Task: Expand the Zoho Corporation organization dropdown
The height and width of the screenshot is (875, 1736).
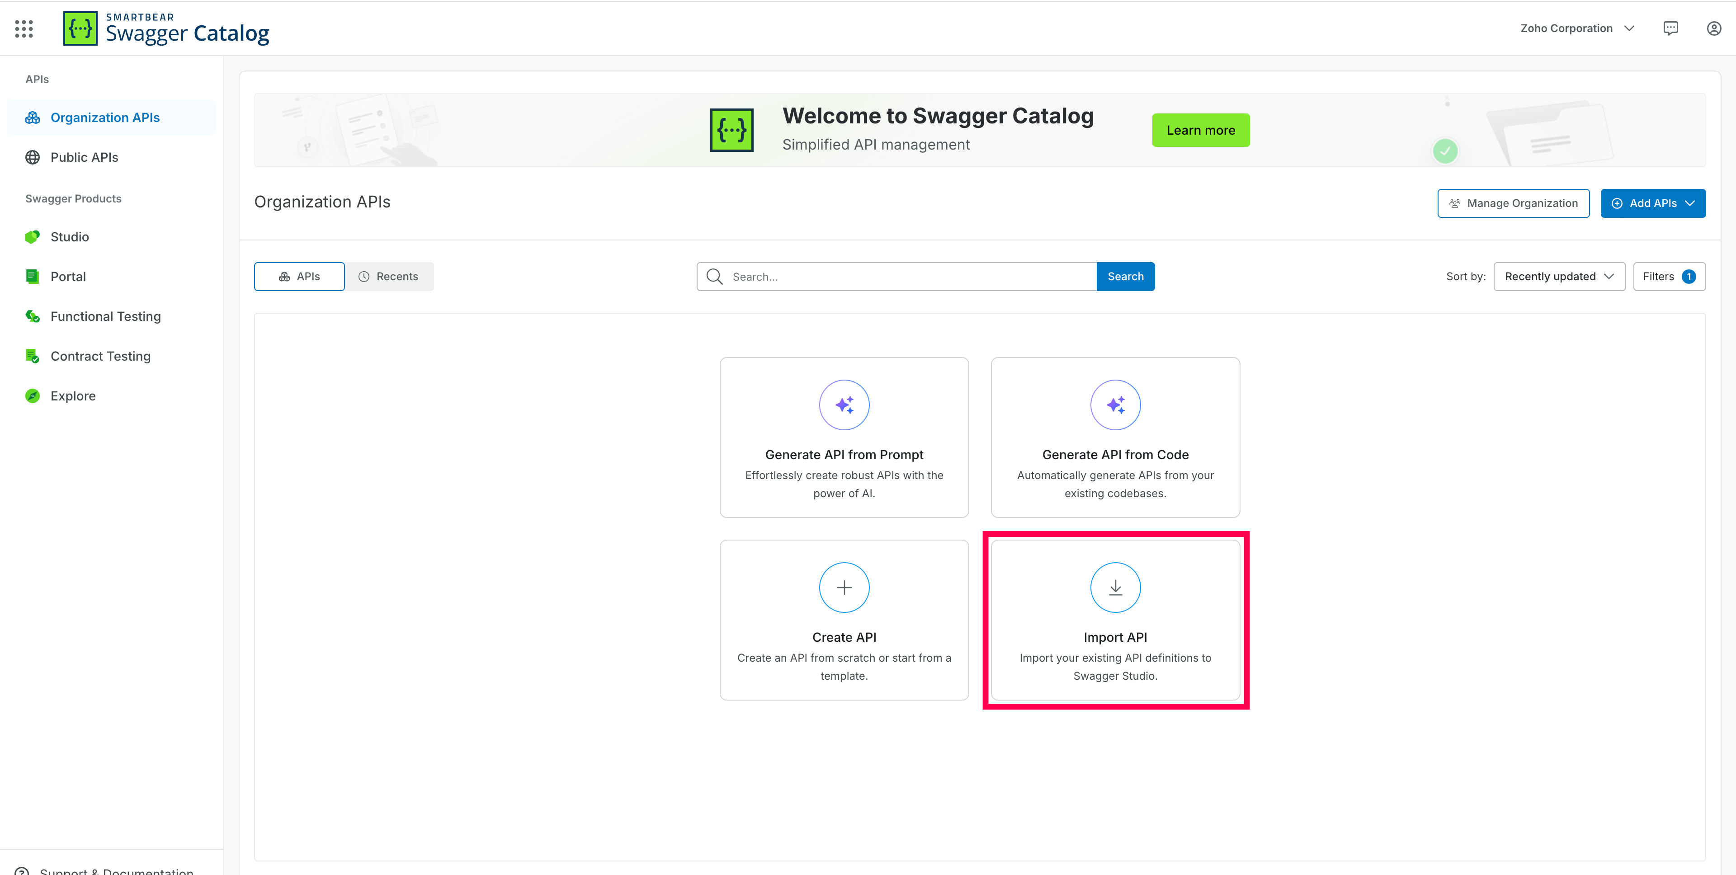Action: point(1577,28)
